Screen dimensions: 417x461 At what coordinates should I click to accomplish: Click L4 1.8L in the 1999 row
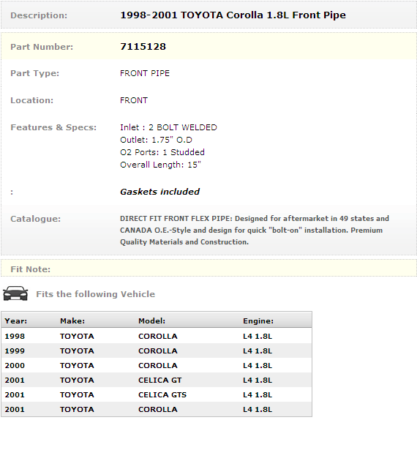(258, 351)
